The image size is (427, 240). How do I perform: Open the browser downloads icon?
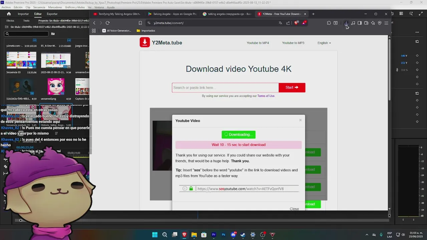346,23
